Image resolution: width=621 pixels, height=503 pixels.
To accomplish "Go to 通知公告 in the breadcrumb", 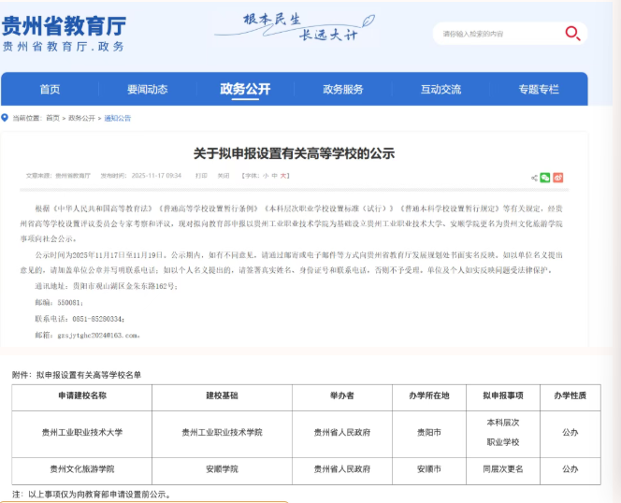I will (x=118, y=119).
